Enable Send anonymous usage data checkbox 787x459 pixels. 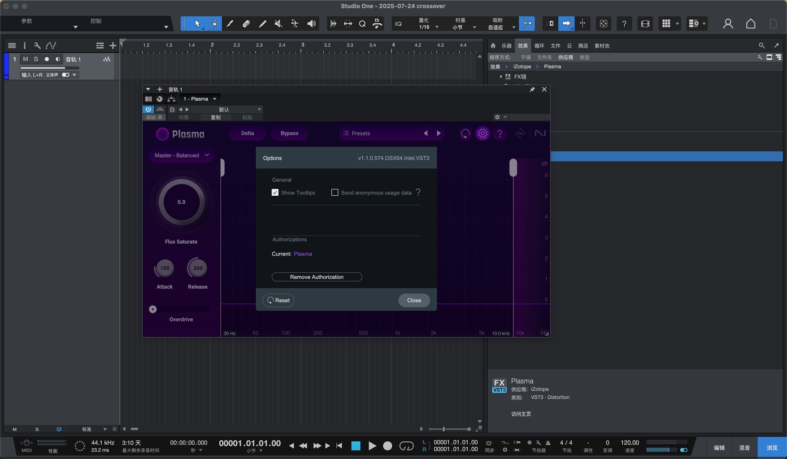[334, 192]
